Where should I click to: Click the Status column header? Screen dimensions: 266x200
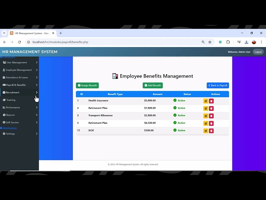point(187,94)
